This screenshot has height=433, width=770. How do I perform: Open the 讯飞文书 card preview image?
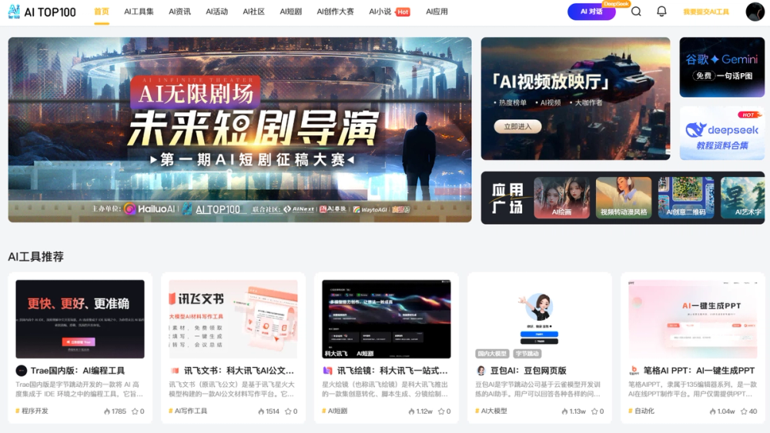point(233,319)
